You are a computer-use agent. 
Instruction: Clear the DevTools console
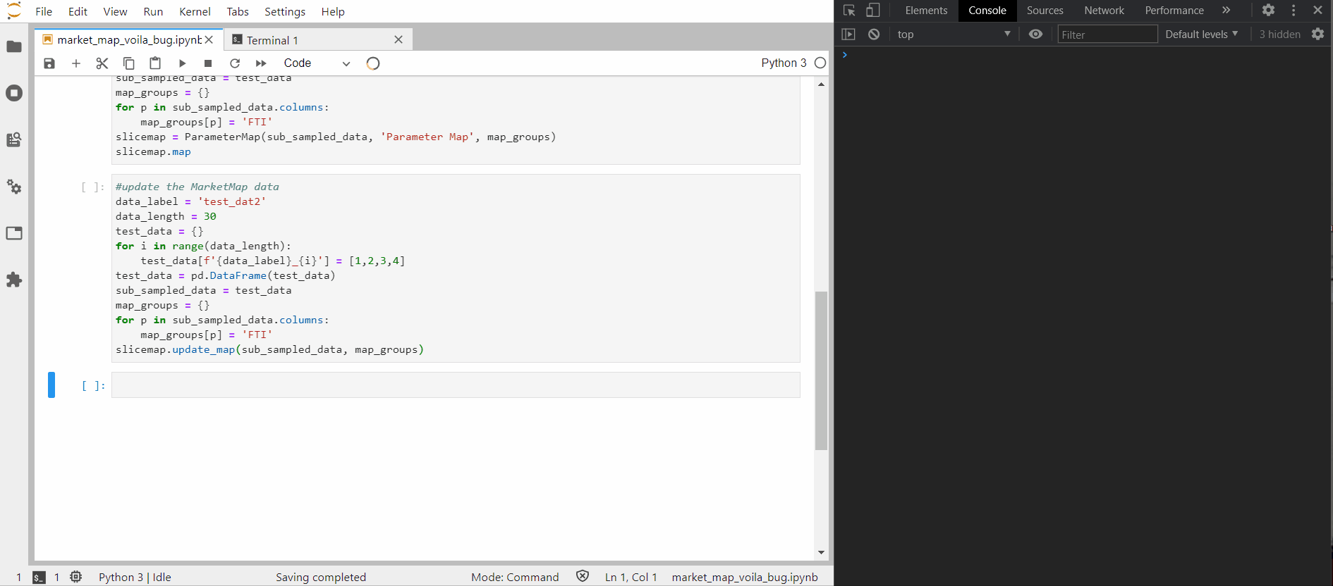(874, 35)
